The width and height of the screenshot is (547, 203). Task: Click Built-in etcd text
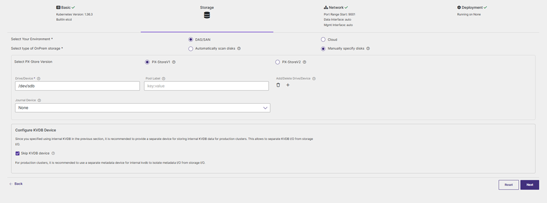tap(64, 20)
